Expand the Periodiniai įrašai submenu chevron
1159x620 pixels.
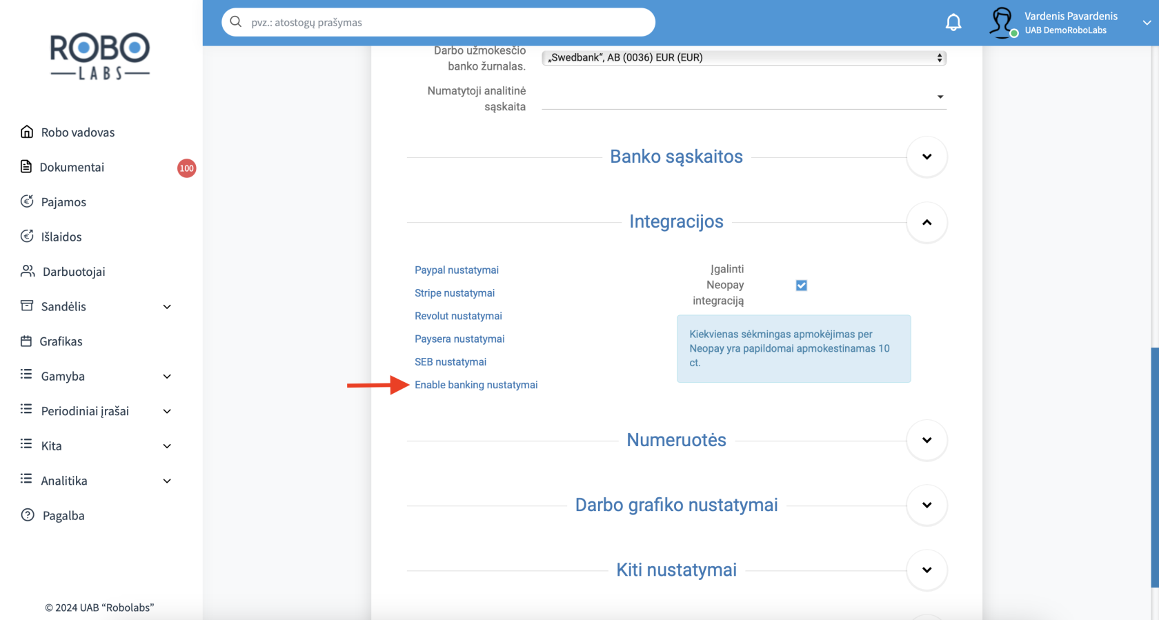pyautogui.click(x=167, y=412)
